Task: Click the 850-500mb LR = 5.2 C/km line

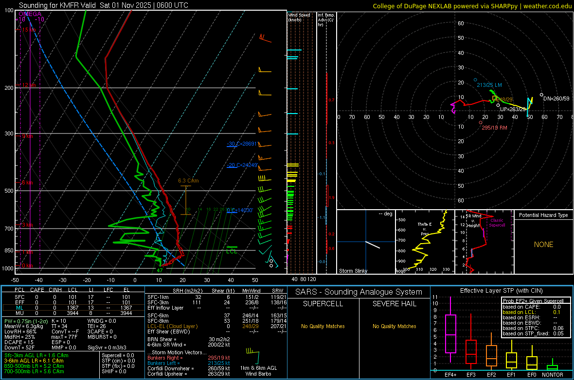Action: coord(34,366)
